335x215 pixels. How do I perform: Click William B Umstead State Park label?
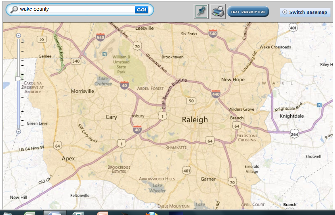point(121,64)
